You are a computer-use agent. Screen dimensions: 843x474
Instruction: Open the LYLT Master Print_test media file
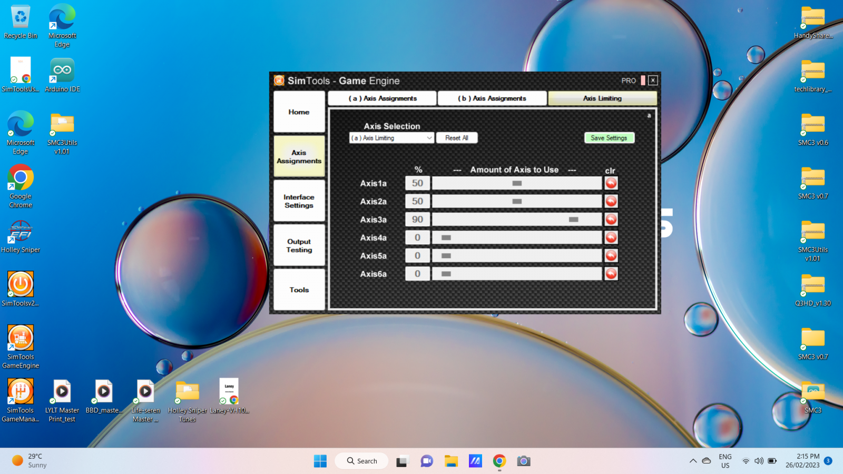pyautogui.click(x=62, y=401)
